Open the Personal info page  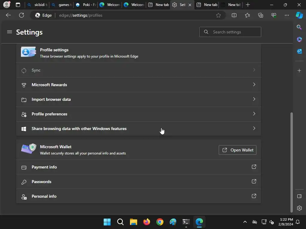(139, 196)
